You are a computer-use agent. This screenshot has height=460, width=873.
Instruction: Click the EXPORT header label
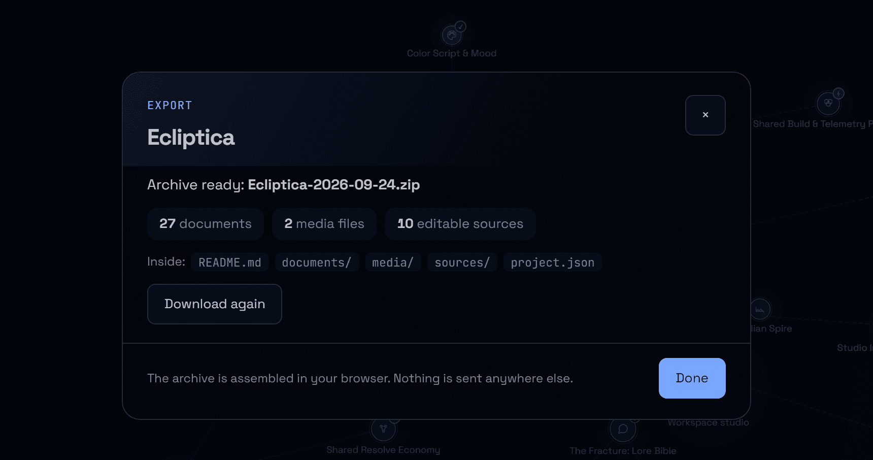click(170, 106)
